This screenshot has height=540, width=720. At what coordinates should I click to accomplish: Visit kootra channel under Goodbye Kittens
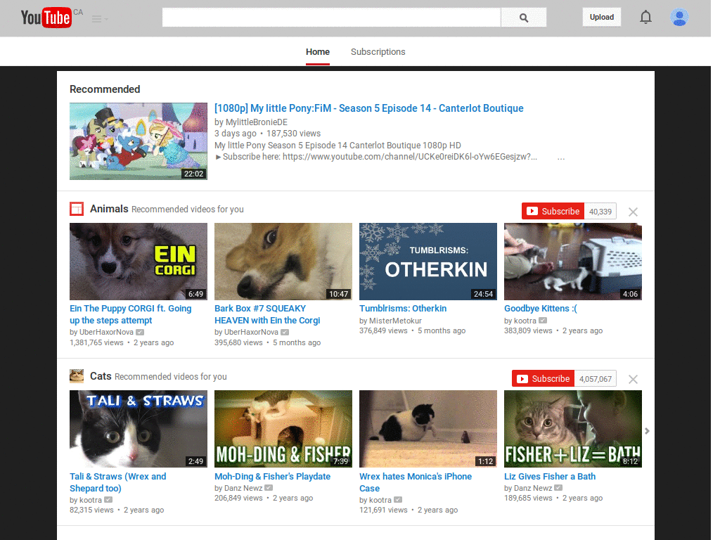525,321
